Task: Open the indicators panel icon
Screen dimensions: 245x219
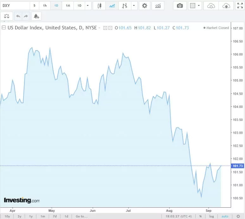Action: click(158, 6)
